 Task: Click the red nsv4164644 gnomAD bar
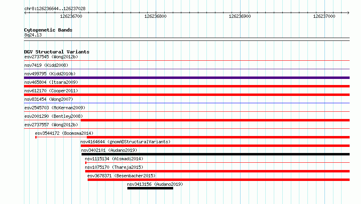215,146
